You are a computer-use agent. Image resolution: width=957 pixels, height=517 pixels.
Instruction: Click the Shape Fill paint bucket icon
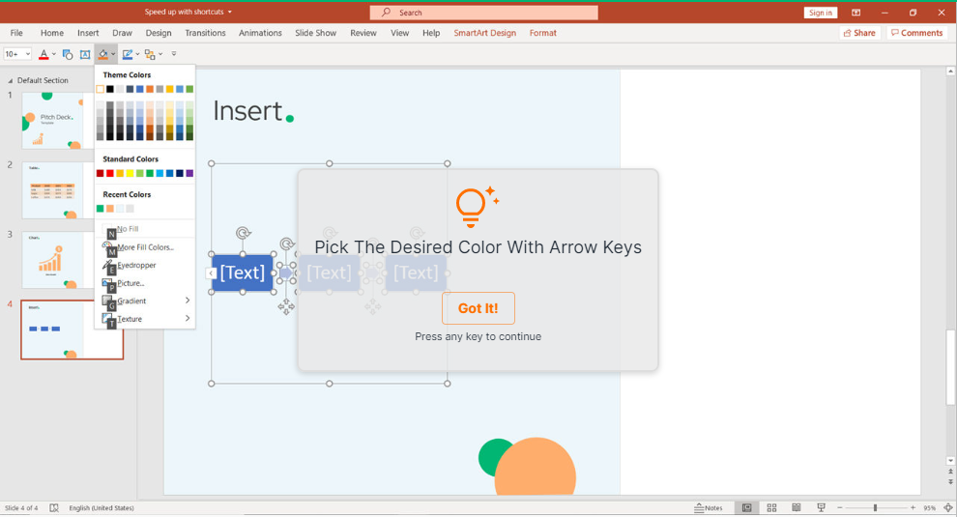point(102,54)
